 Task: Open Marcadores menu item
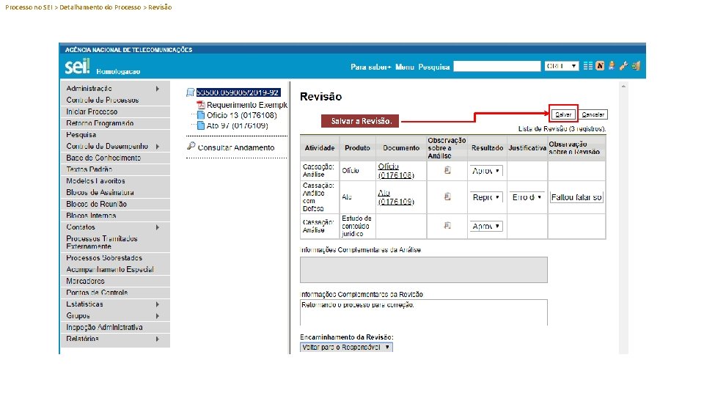115,281
